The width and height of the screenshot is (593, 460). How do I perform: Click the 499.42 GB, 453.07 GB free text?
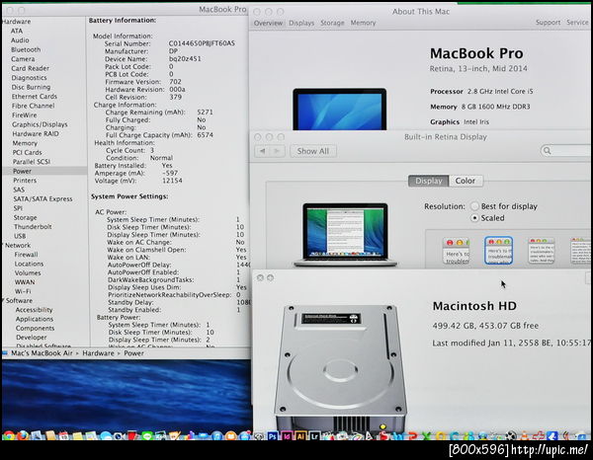(x=485, y=326)
